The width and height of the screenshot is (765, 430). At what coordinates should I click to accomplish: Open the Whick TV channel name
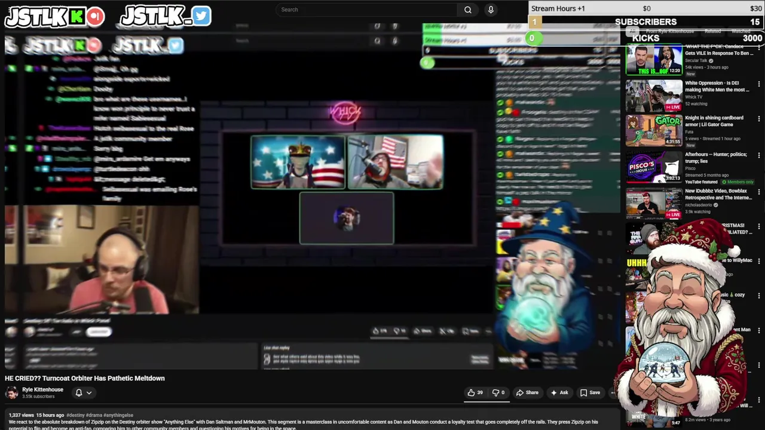pyautogui.click(x=693, y=97)
